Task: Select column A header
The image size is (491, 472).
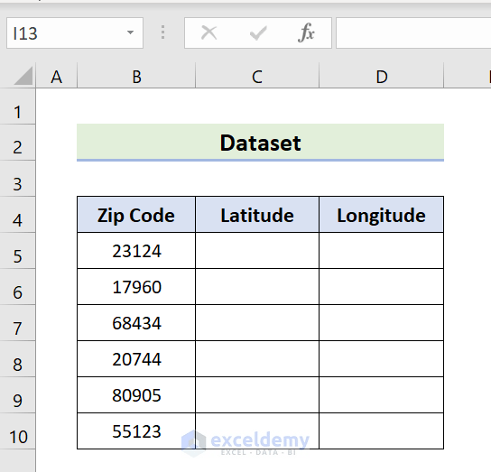Action: click(x=56, y=76)
